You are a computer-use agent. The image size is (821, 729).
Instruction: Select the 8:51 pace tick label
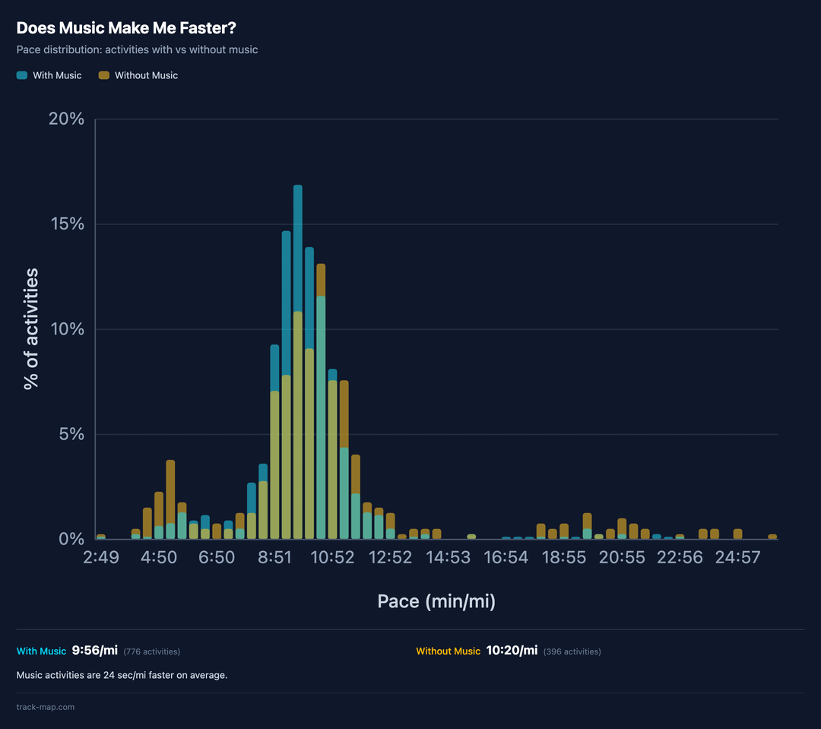coord(274,558)
